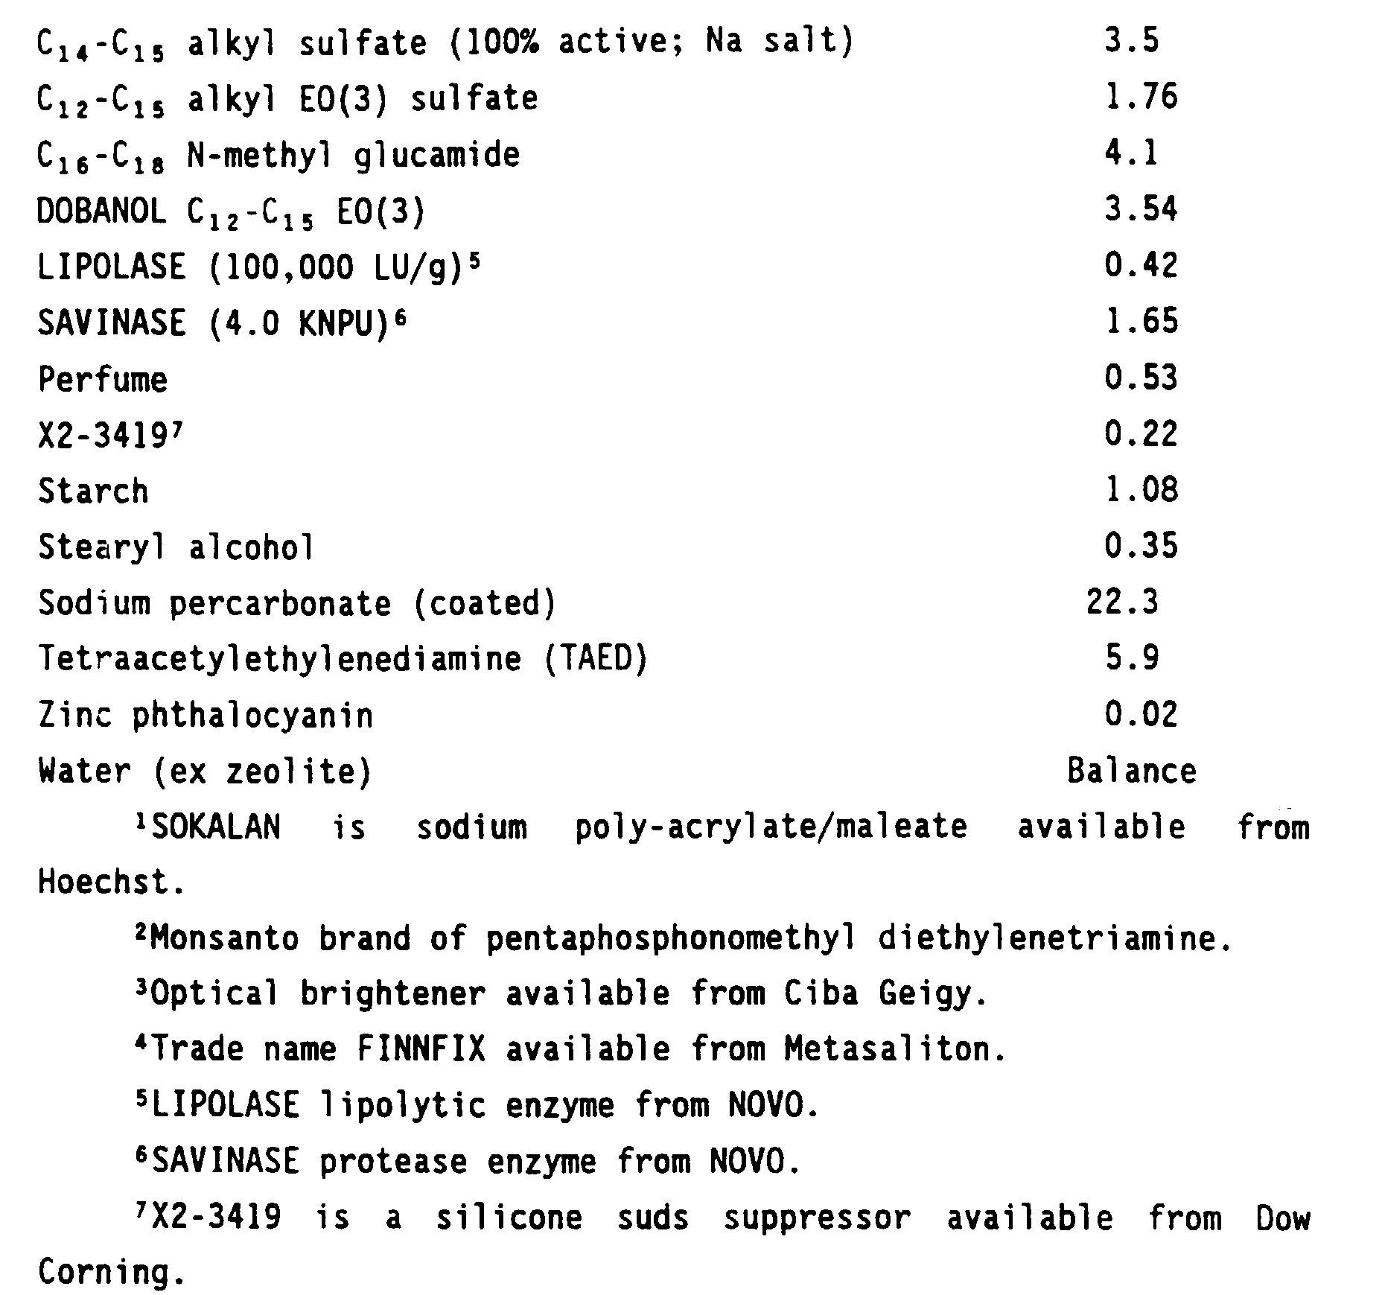Click the word Perfume
This screenshot has height=1295, width=1382.
[103, 379]
